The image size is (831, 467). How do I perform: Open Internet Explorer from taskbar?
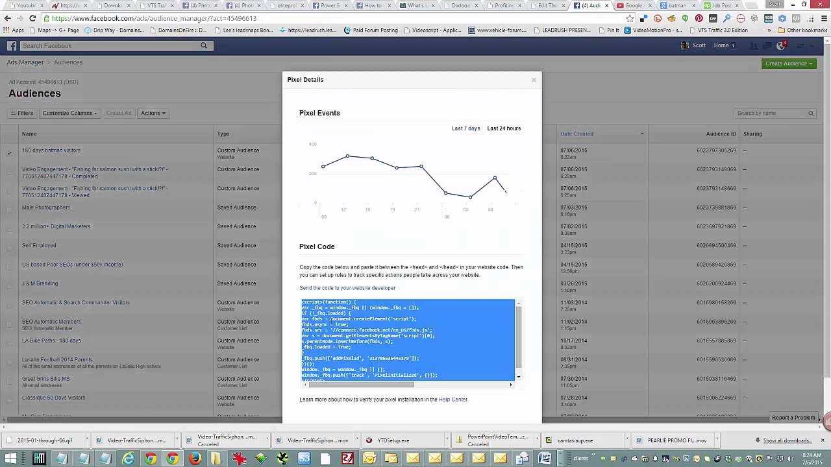point(129,459)
